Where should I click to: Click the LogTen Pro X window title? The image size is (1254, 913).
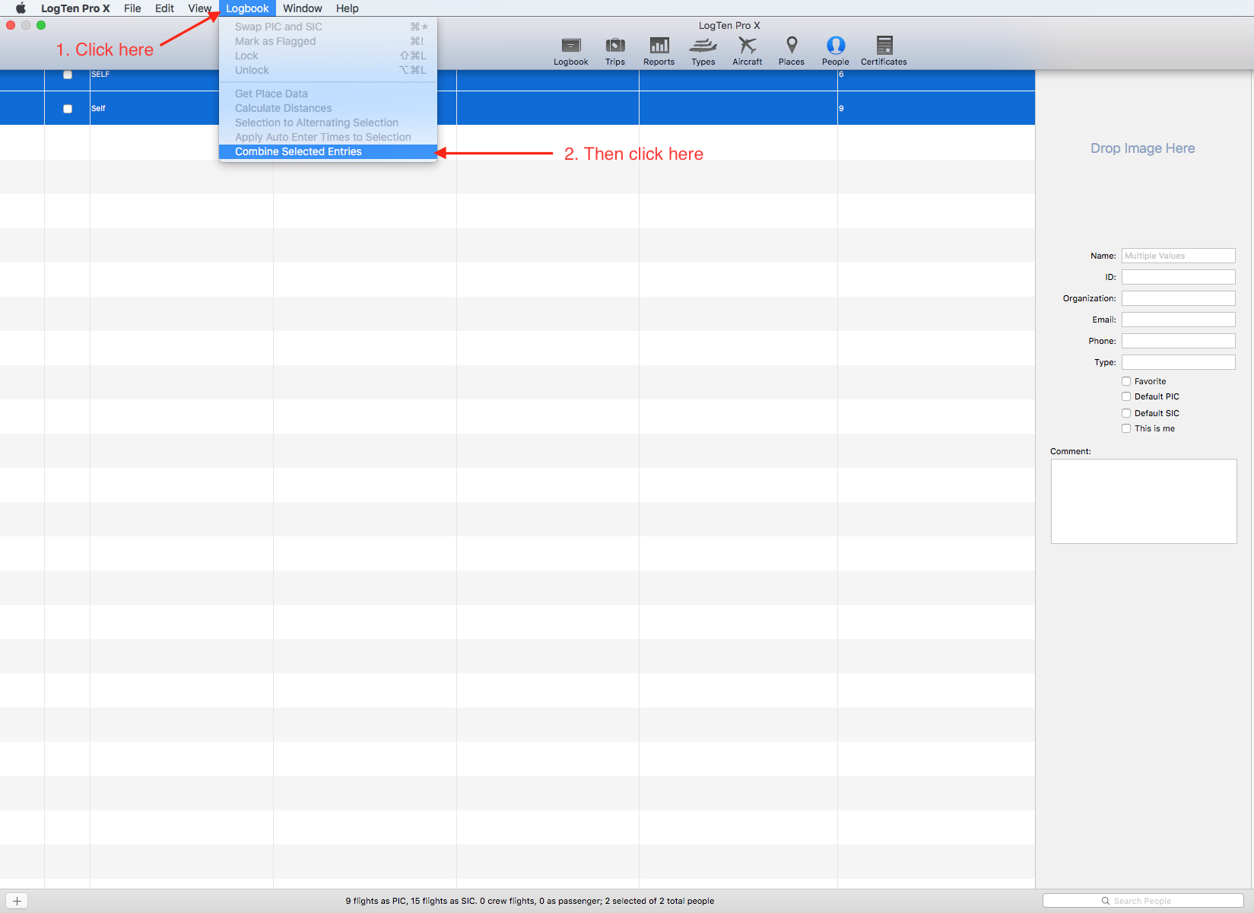(729, 25)
